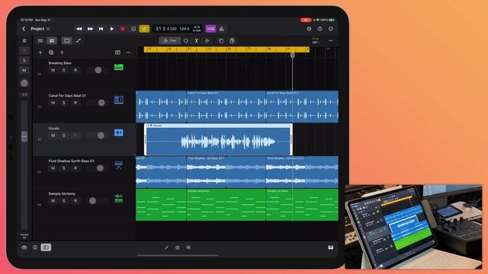Viewport: 488px width, 274px height.
Task: Select the loop tool icon
Action: (x=186, y=40)
